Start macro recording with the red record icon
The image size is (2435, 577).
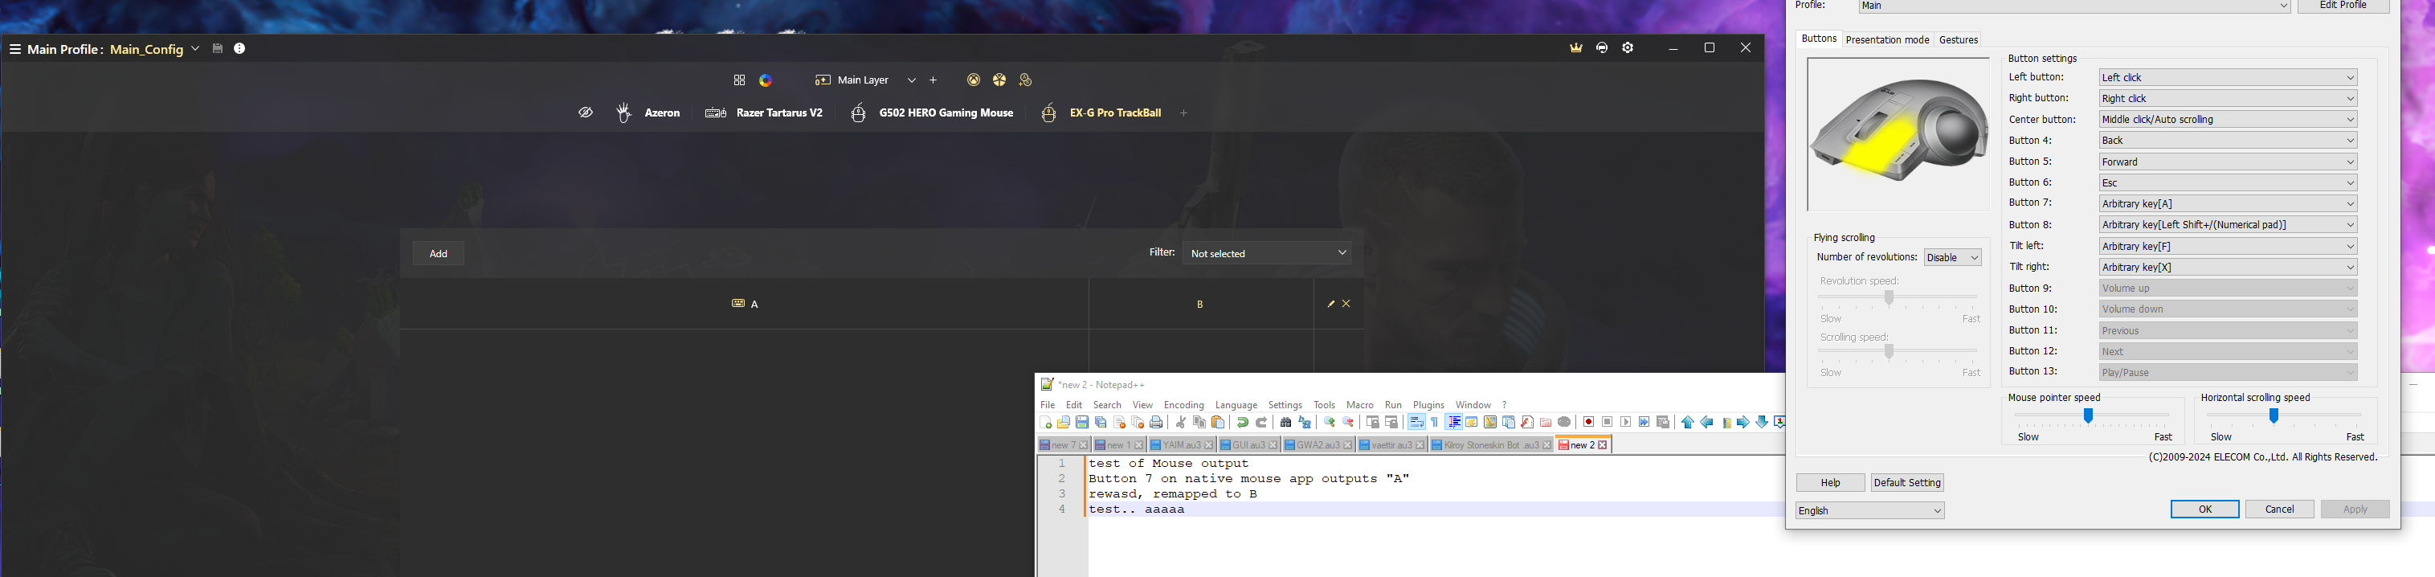(x=1588, y=423)
